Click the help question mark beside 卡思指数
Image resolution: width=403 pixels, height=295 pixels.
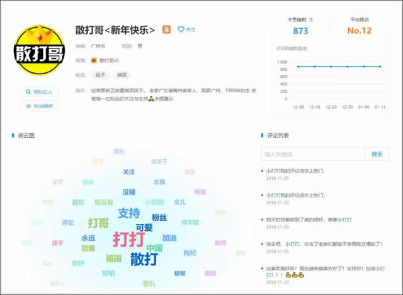(311, 19)
